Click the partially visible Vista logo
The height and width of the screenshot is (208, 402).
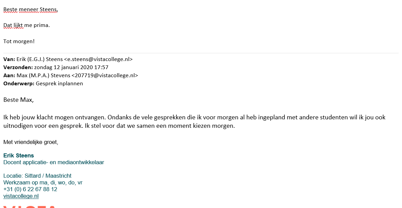coord(29,206)
